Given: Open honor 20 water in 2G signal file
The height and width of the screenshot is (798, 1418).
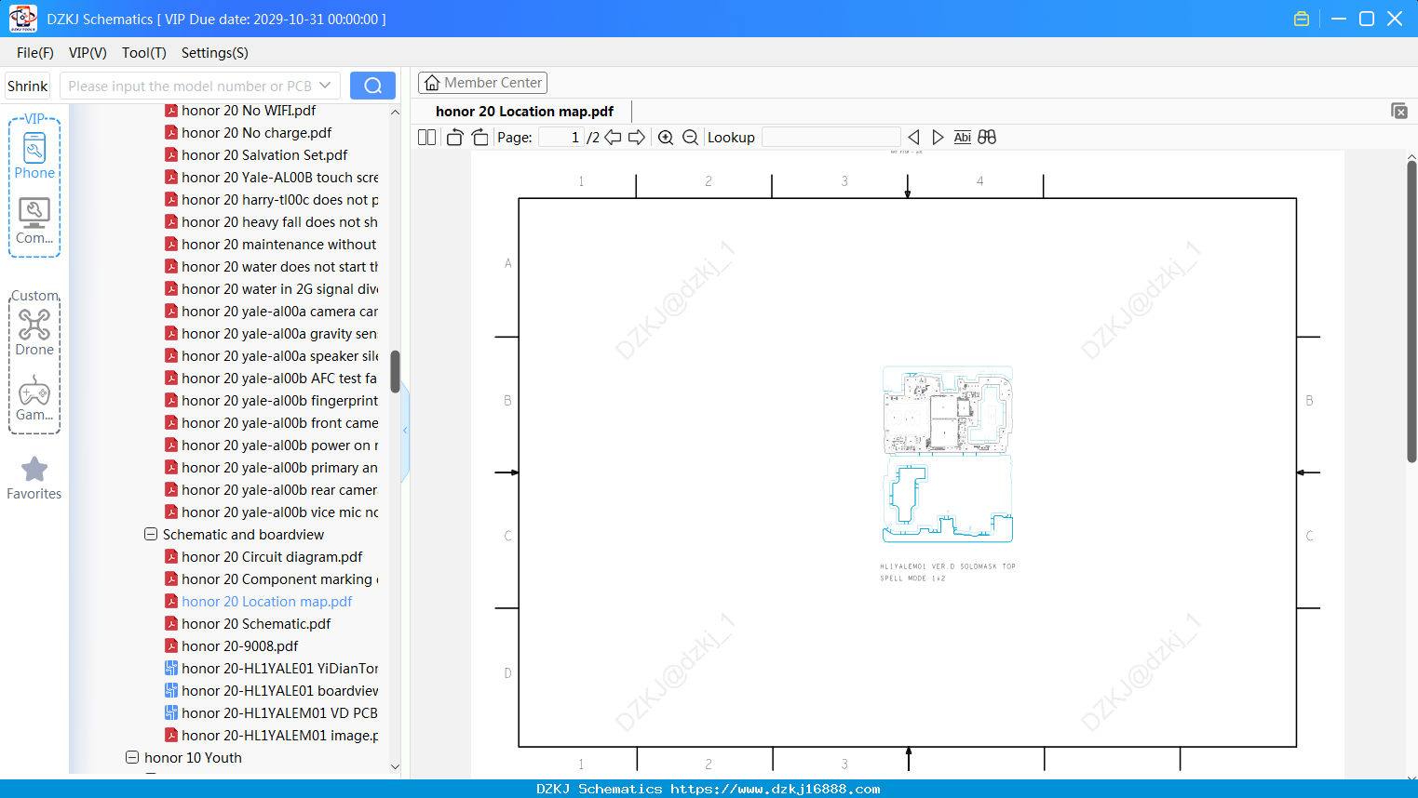Looking at the screenshot, I should [272, 289].
